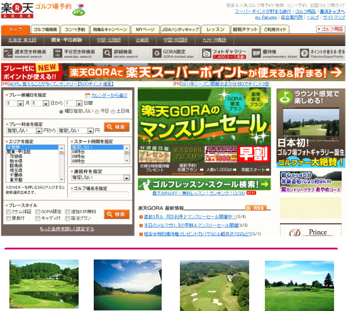
Task: Click the 楽天スーパーポイント wide banner
Action: click(x=173, y=72)
